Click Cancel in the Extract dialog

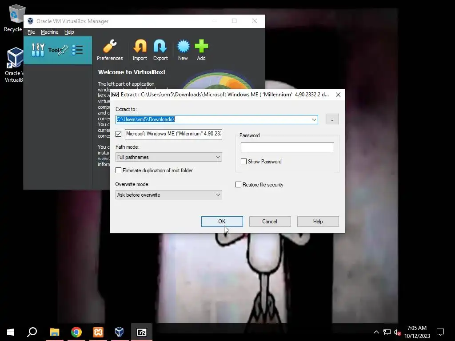[270, 222]
